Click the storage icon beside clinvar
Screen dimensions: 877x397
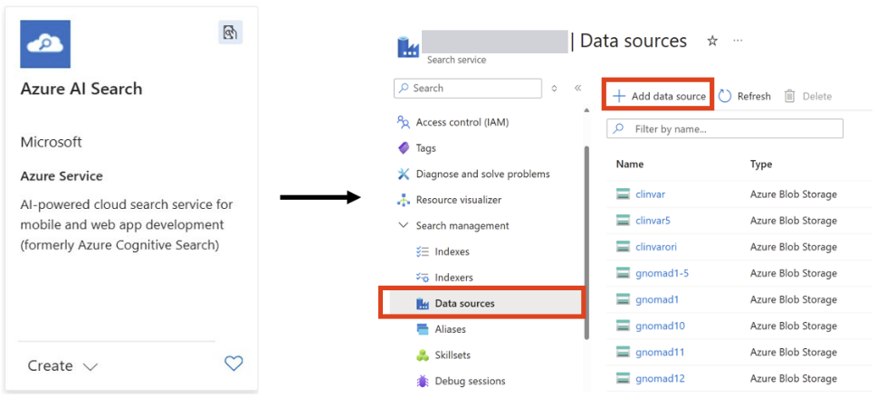623,194
